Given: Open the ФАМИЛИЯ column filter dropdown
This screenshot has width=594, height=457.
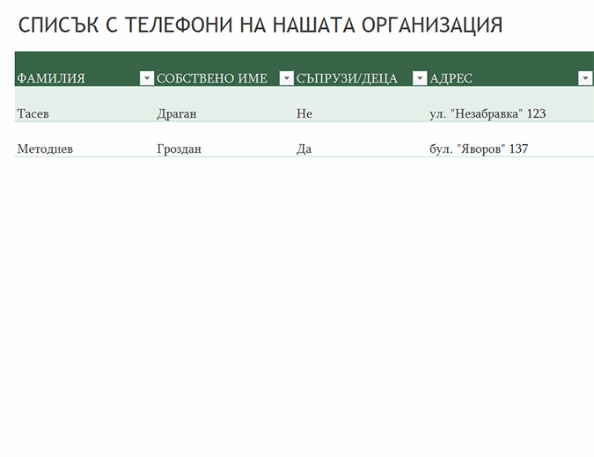Looking at the screenshot, I should (x=146, y=78).
